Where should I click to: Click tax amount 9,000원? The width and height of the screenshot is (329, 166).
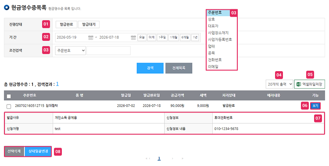[x=203, y=106]
